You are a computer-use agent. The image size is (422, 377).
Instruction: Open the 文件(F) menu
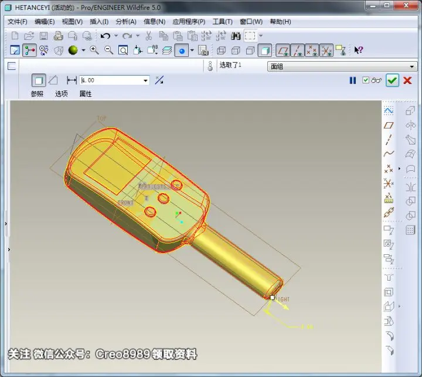point(18,22)
